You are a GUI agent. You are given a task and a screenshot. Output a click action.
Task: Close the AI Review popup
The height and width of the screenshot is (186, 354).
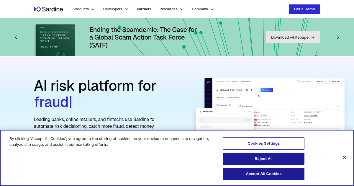point(249,111)
